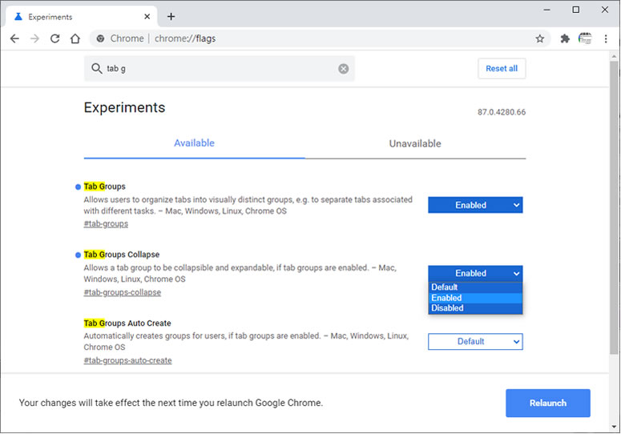The image size is (621, 434).
Task: Click the forward navigation arrow
Action: pyautogui.click(x=34, y=38)
